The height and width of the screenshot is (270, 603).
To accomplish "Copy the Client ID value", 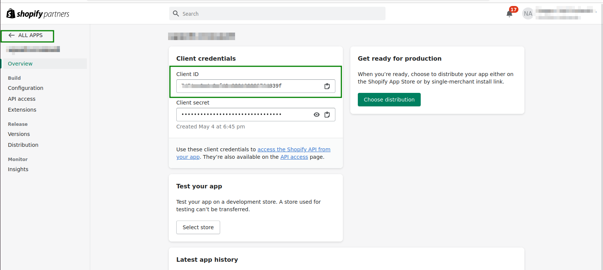I will pos(327,86).
